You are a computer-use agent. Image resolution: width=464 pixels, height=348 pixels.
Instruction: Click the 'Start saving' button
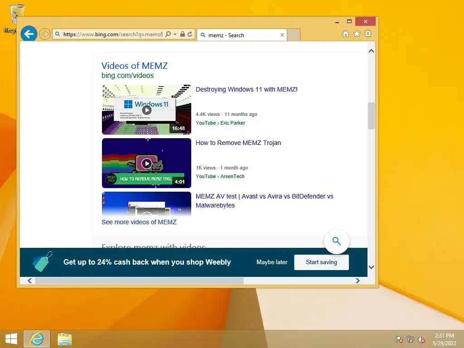point(321,262)
